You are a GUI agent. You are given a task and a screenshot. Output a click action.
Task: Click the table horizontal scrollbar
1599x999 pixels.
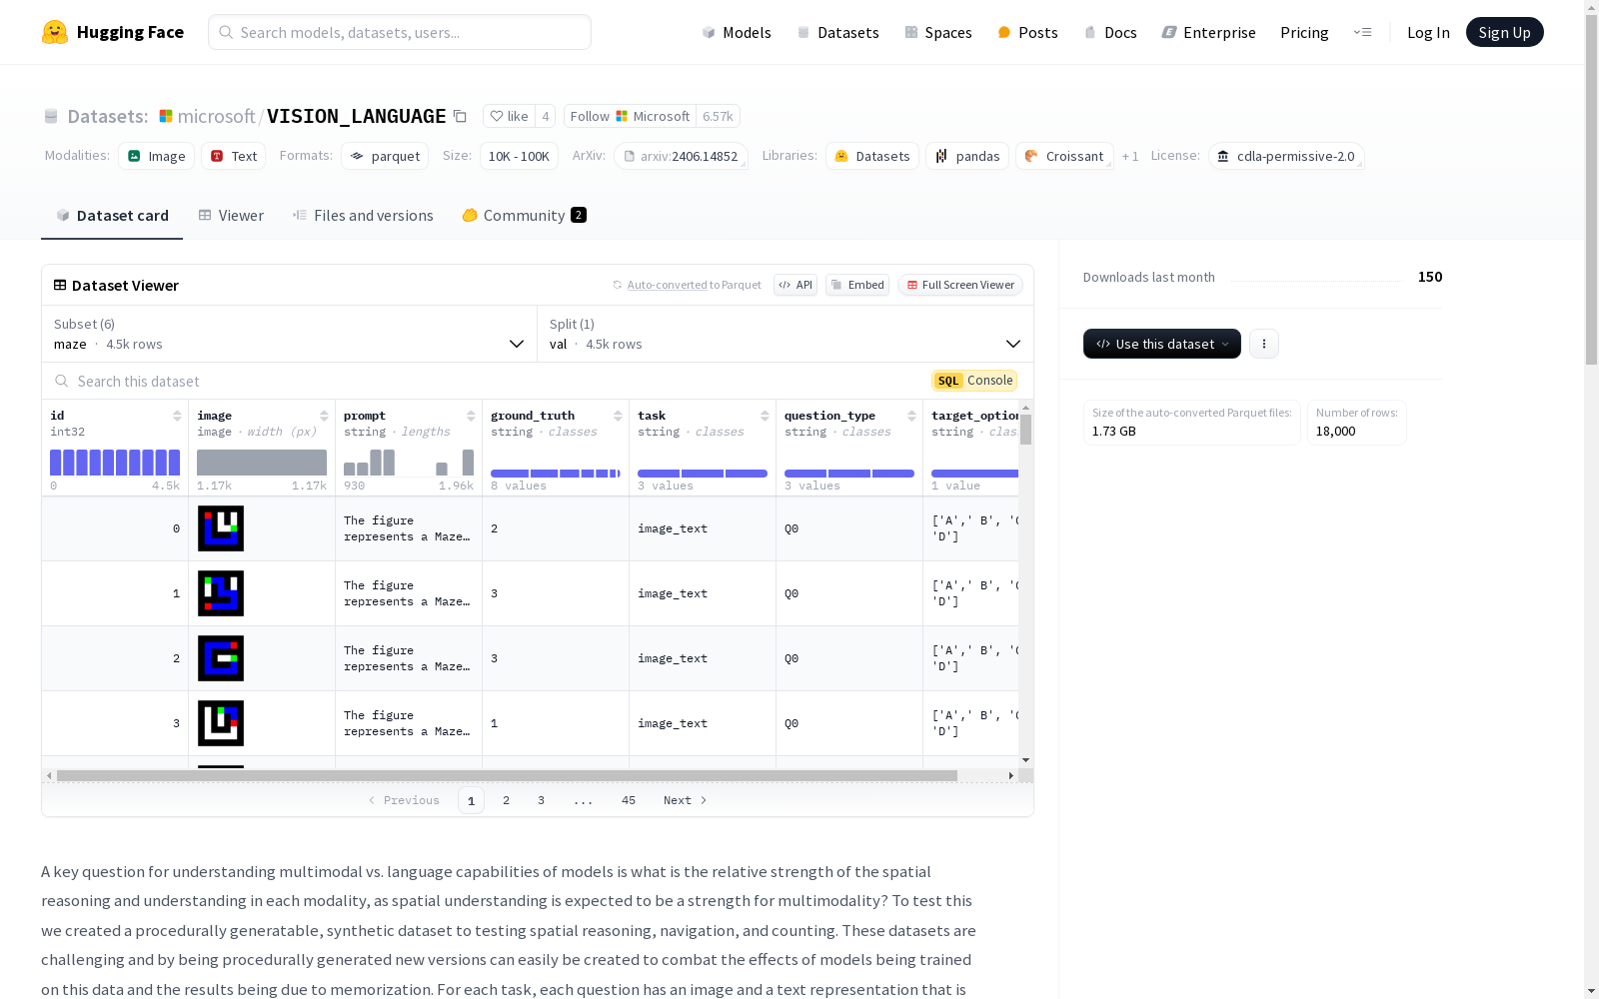point(507,775)
